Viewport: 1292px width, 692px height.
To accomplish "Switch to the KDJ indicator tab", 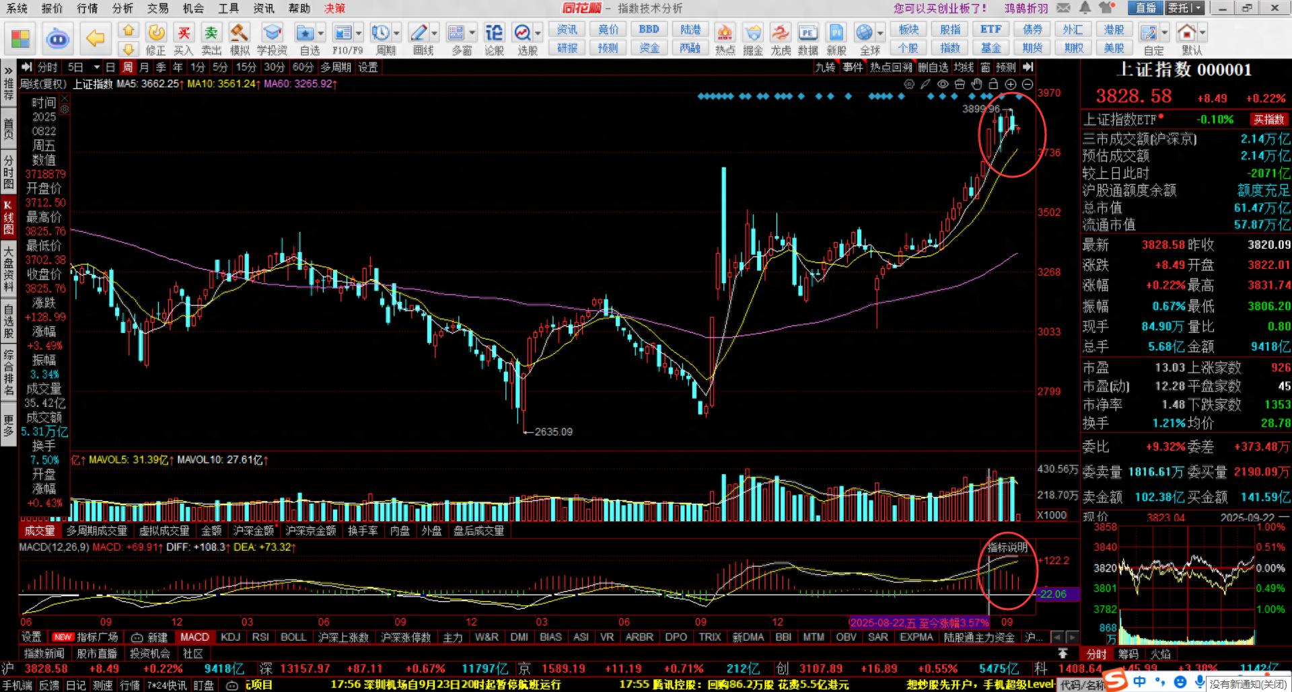I will [230, 637].
